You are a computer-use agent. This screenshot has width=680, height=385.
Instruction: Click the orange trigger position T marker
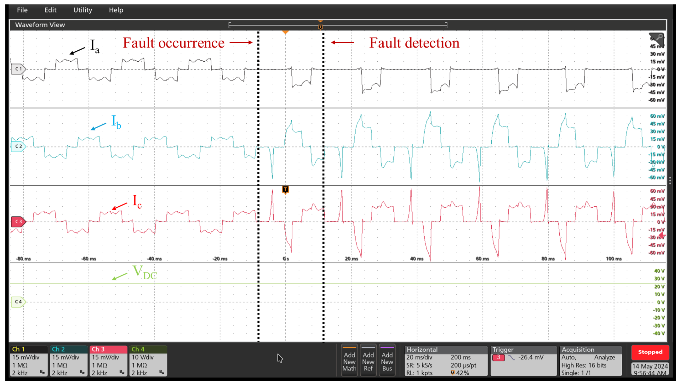click(x=285, y=189)
